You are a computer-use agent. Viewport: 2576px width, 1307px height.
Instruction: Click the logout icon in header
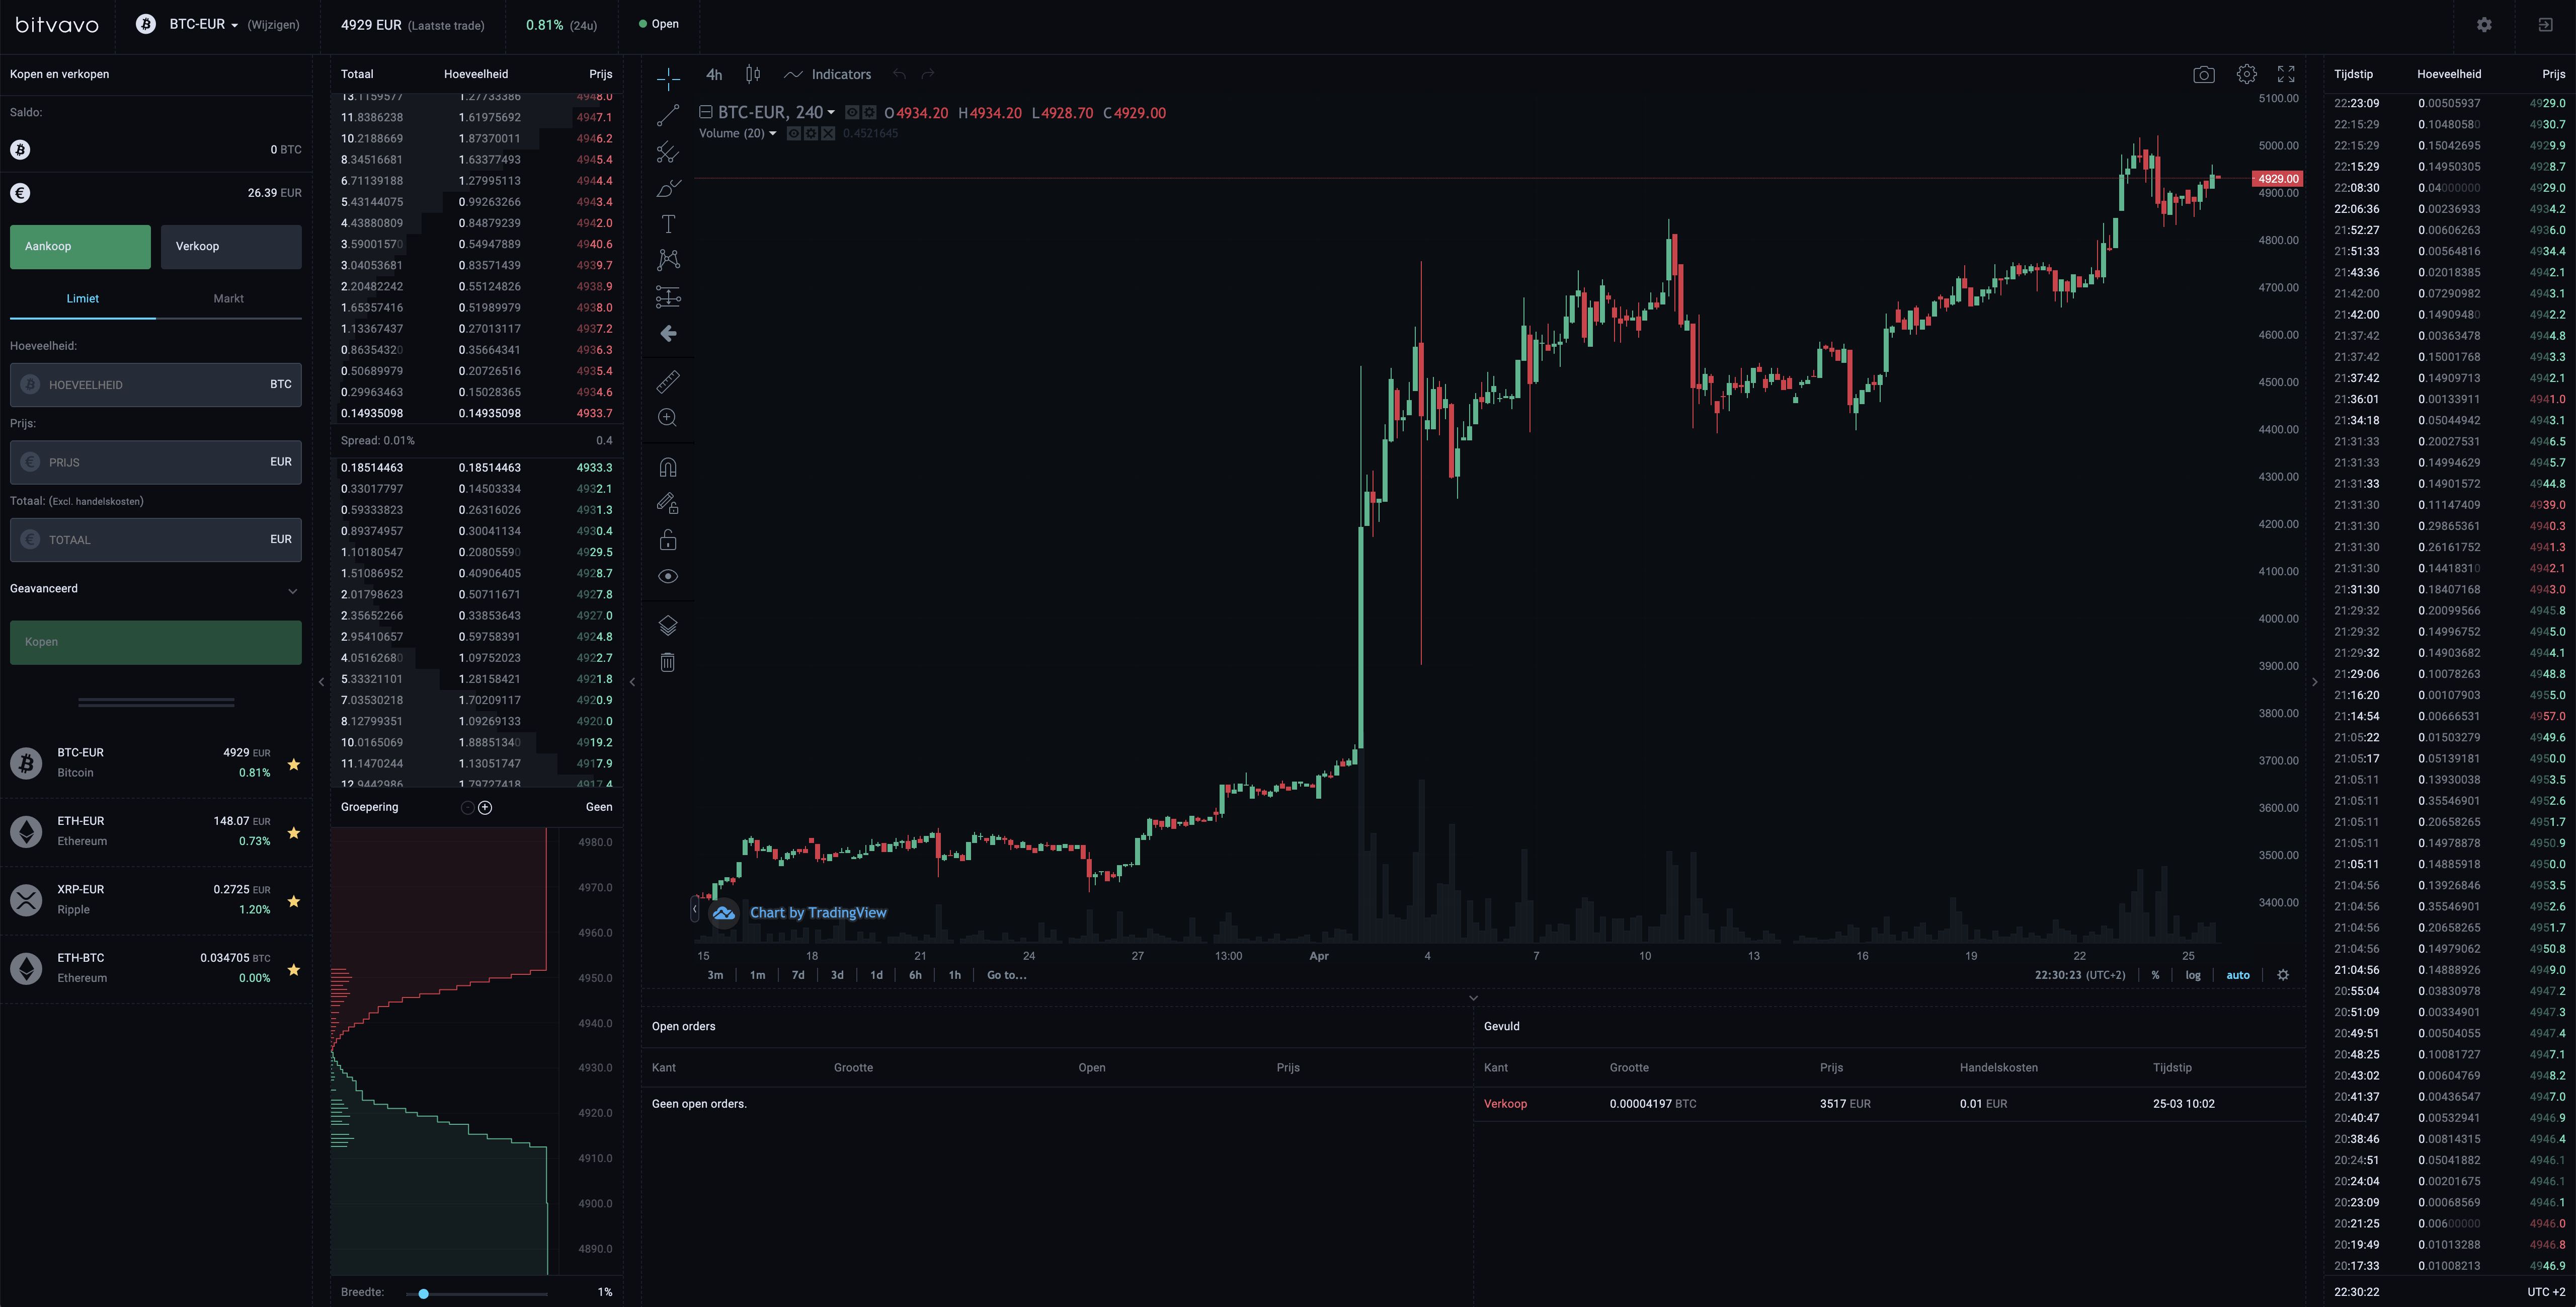(x=2545, y=25)
